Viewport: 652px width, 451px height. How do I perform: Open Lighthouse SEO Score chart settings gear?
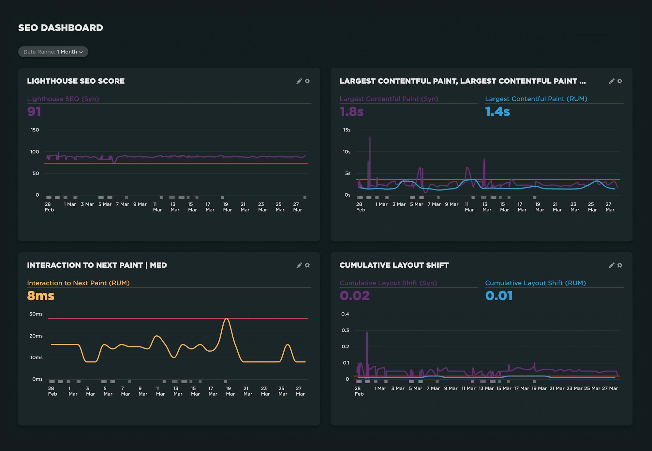point(307,81)
